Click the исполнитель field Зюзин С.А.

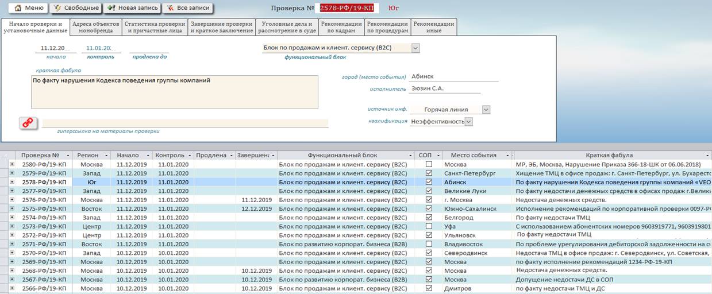[444, 88]
